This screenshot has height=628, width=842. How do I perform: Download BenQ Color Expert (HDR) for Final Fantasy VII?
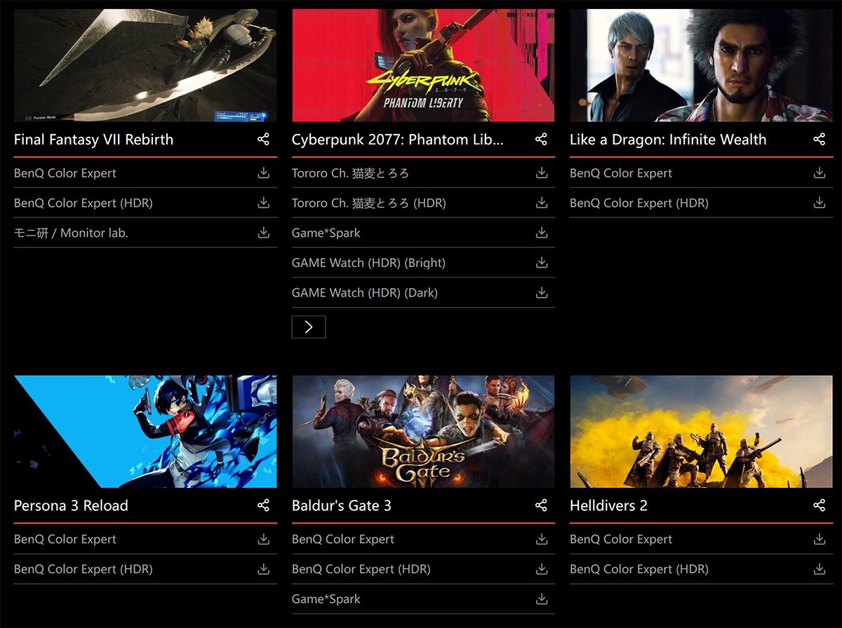(264, 203)
